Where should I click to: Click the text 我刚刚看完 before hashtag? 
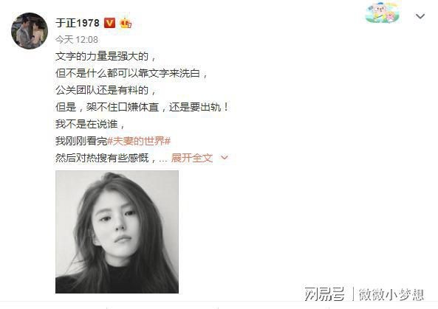tap(81, 141)
